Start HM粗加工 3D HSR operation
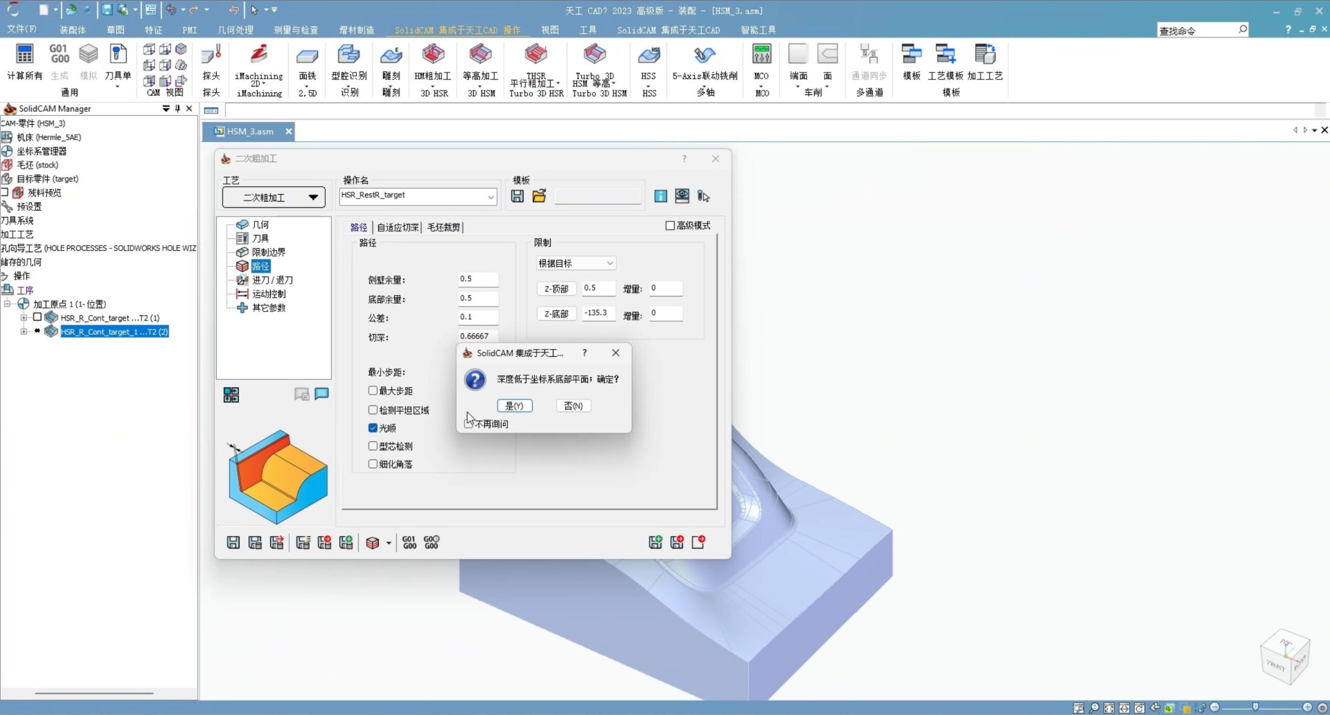The height and width of the screenshot is (715, 1330). click(x=433, y=54)
